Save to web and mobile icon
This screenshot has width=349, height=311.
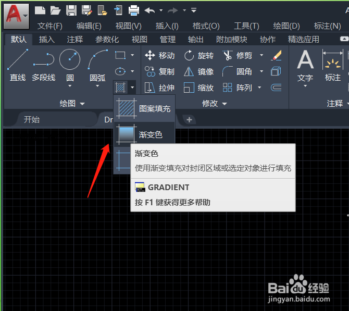click(x=118, y=10)
